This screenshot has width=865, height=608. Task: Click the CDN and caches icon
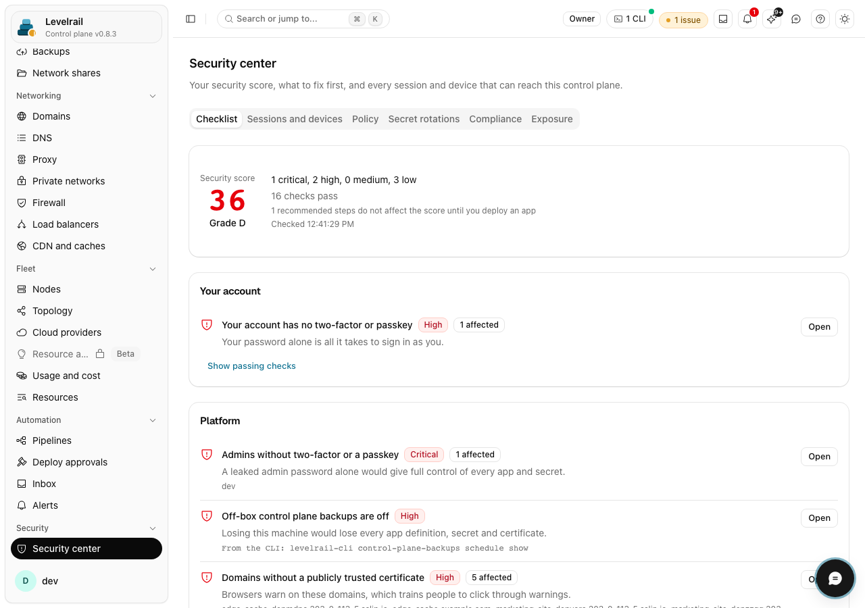point(22,246)
